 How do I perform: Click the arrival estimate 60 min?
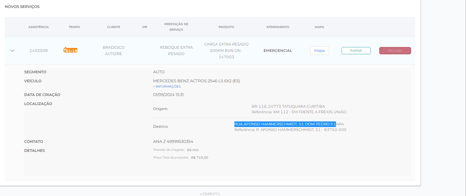[193, 150]
